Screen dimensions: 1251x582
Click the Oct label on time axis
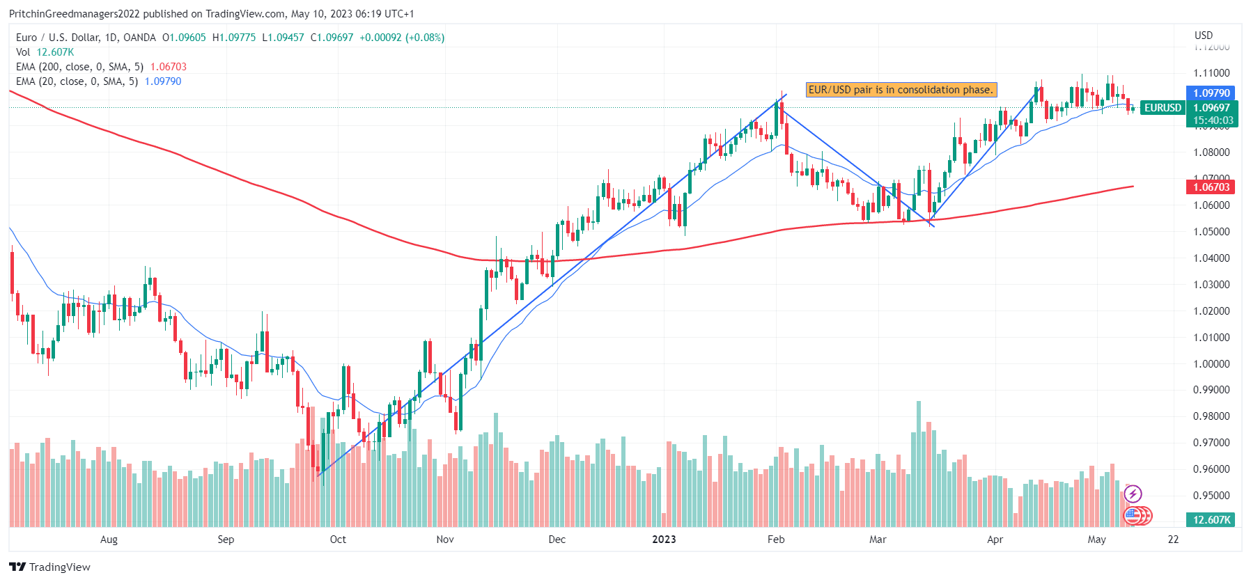coord(338,540)
